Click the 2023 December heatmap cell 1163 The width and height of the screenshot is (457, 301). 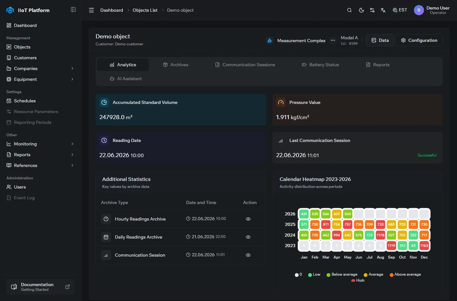(x=424, y=246)
